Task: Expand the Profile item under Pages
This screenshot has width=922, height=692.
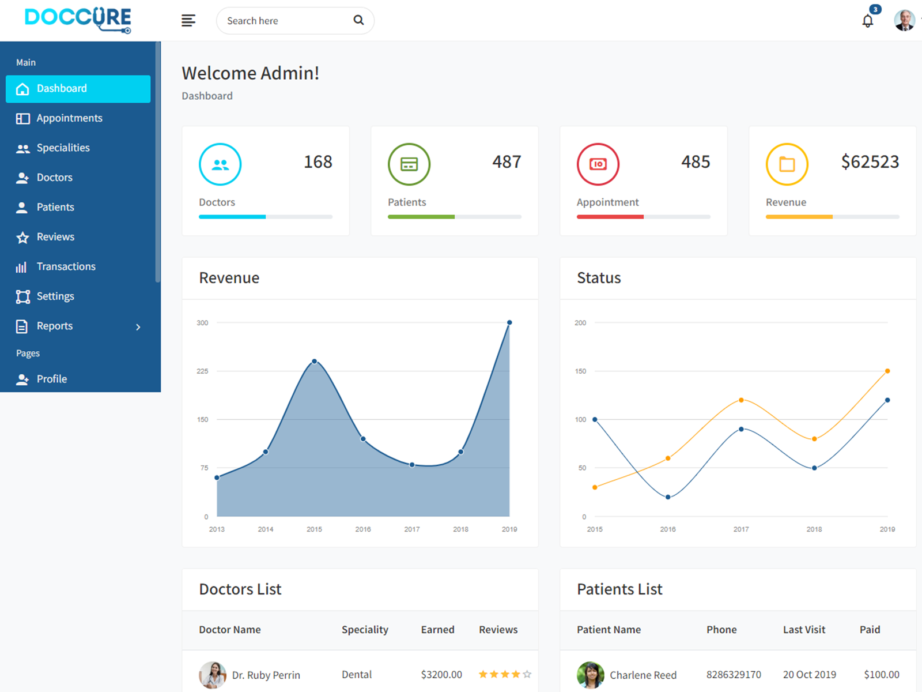Action: tap(52, 379)
